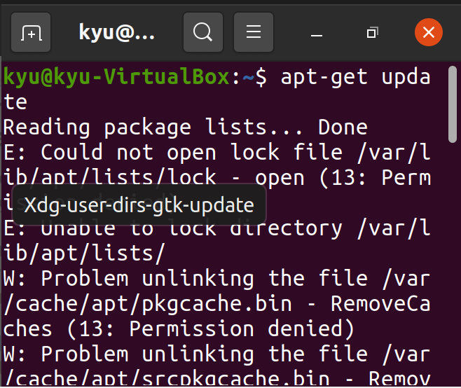Click the /cache/apt/pkgcache.bin path text
The width and height of the screenshot is (461, 388).
pyautogui.click(x=148, y=304)
